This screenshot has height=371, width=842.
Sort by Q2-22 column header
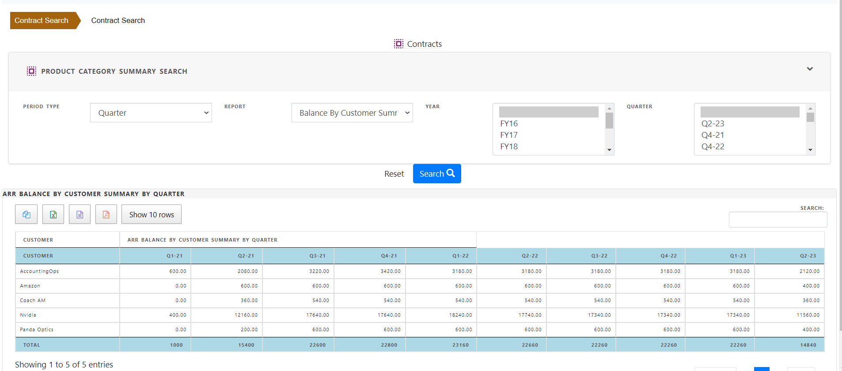(x=512, y=256)
